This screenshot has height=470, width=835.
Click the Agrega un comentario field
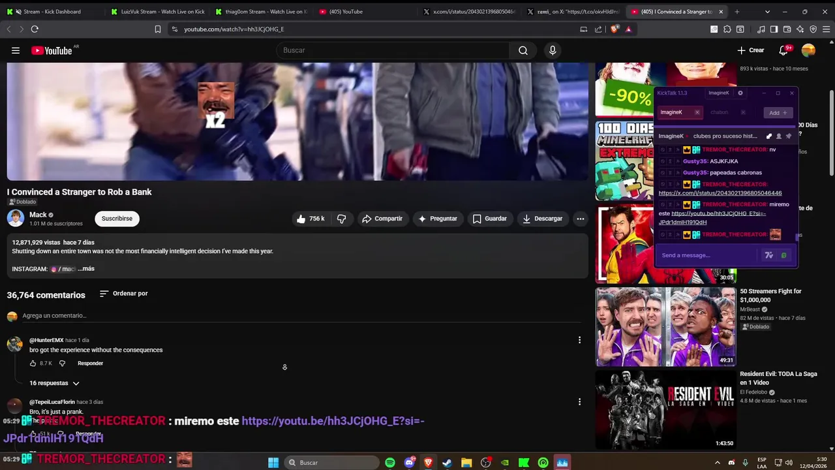[301, 316]
